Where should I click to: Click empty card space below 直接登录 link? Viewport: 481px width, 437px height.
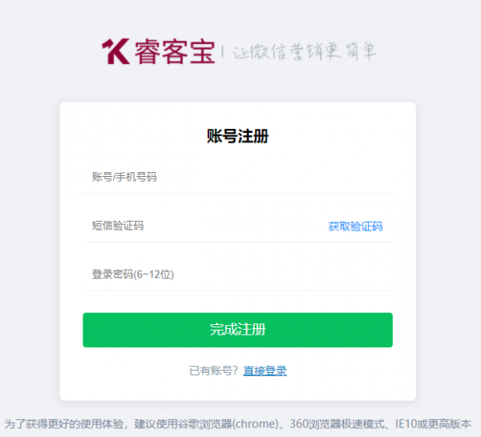click(x=237, y=390)
